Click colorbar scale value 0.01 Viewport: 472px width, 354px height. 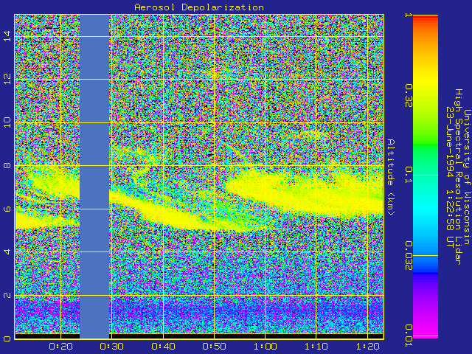(x=408, y=336)
